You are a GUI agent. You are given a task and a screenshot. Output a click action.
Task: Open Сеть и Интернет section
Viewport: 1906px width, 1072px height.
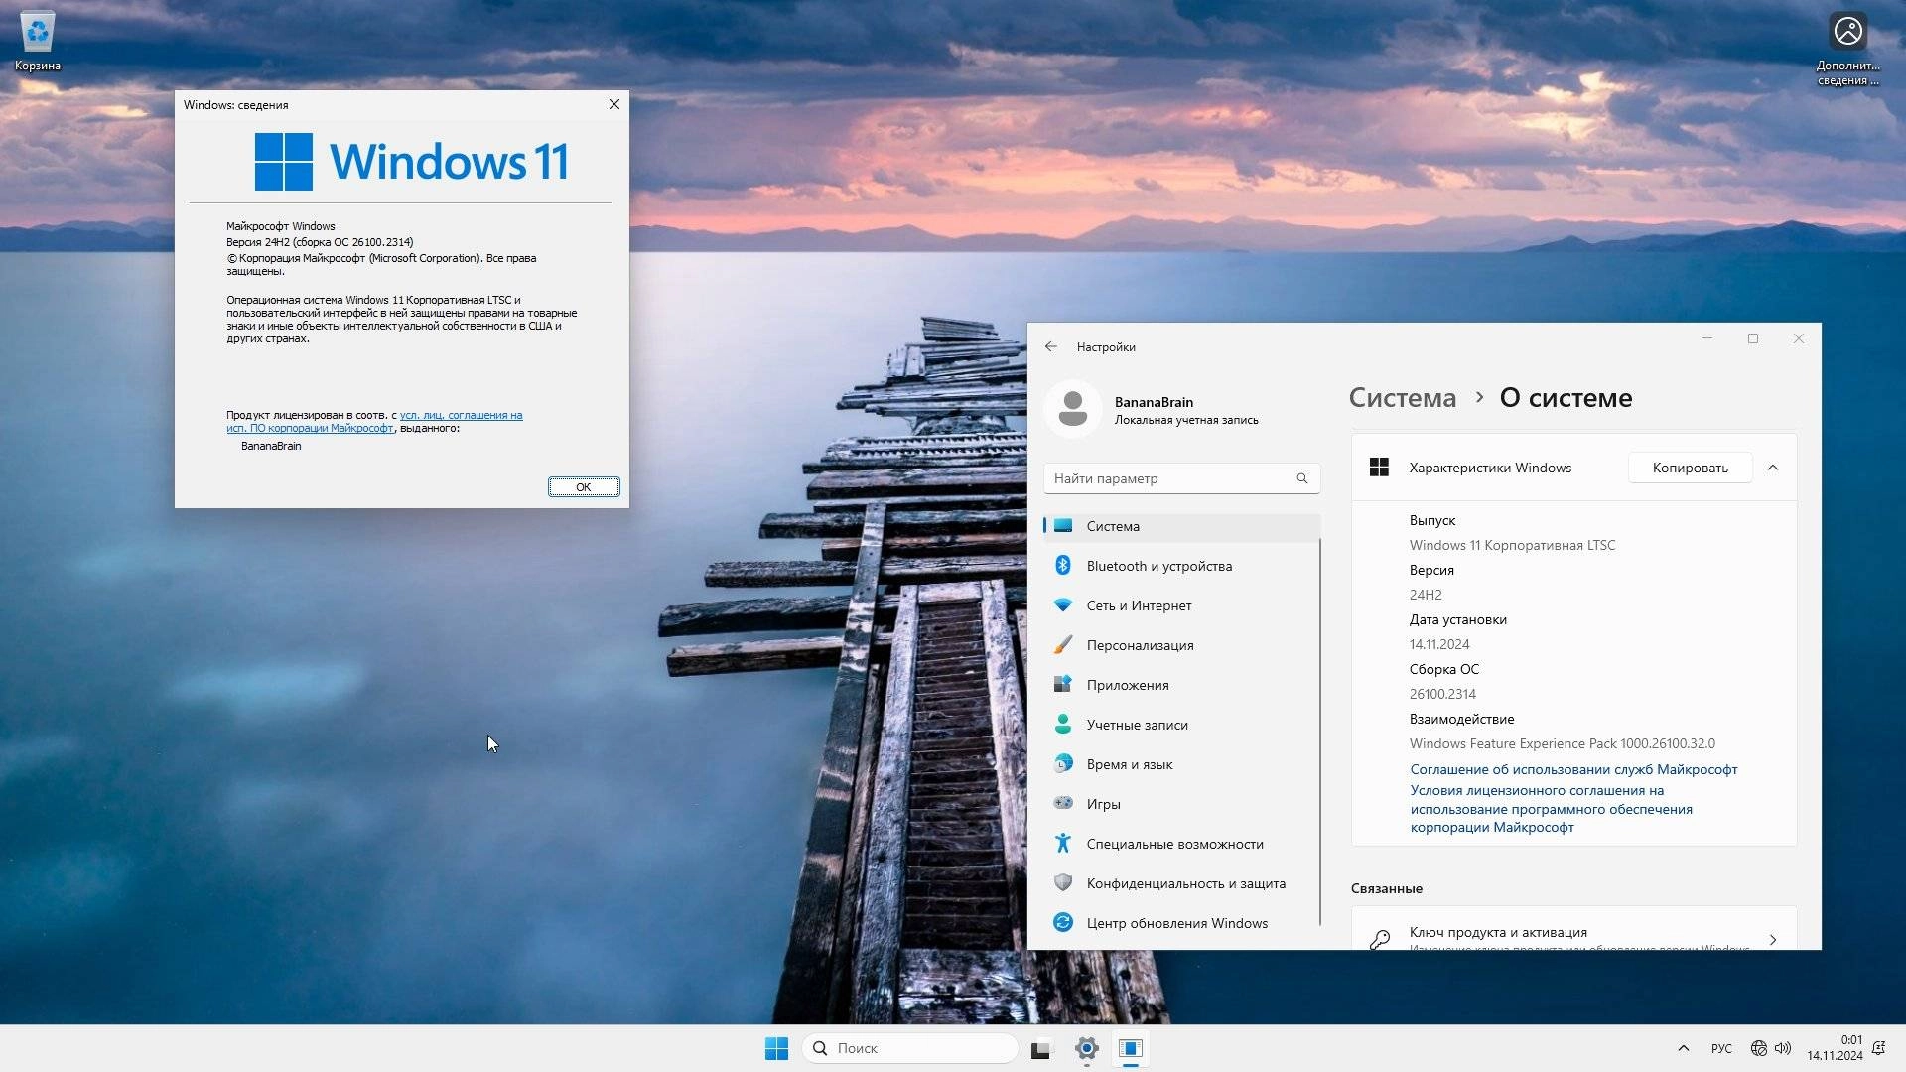(1181, 605)
